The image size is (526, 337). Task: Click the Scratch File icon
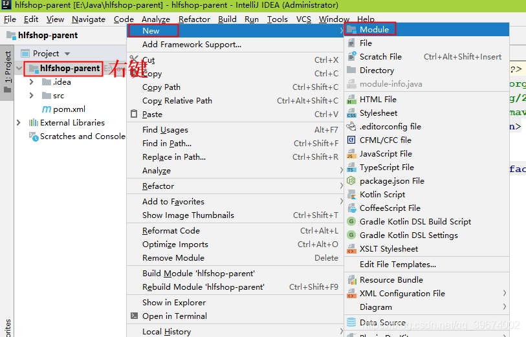pyautogui.click(x=351, y=57)
